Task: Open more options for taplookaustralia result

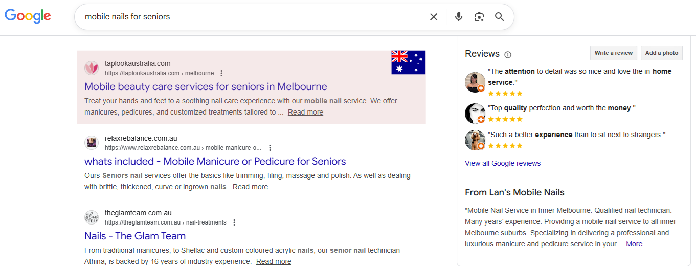Action: 221,73
